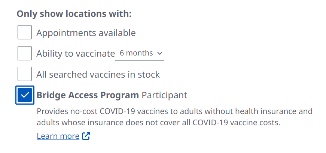Screen dimensions: 326x153
Task: Click the Only show locations with heading
Action: [74, 14]
